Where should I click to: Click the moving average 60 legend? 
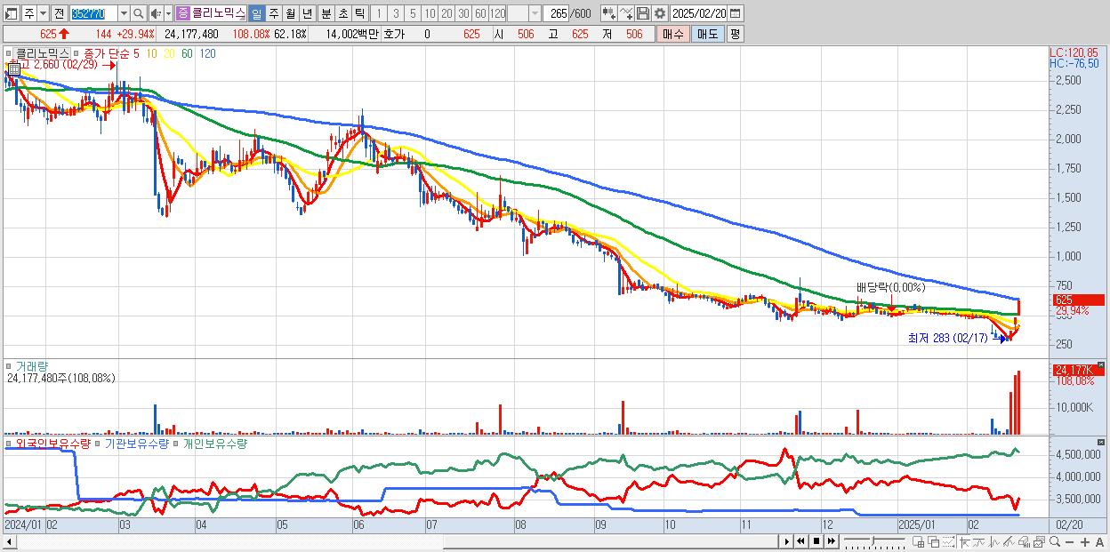187,53
